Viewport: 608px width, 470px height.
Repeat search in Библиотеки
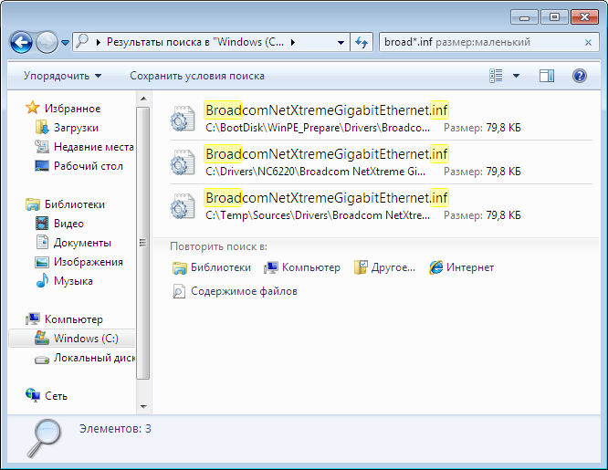coord(212,267)
